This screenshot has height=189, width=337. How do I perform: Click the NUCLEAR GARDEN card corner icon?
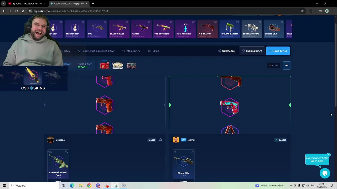pos(237,22)
